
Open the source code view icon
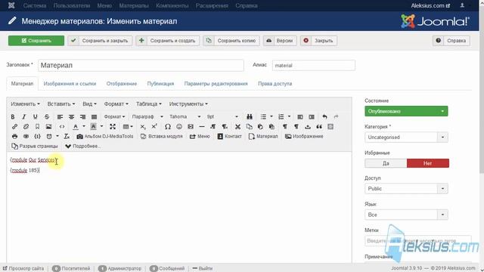click(x=62, y=127)
